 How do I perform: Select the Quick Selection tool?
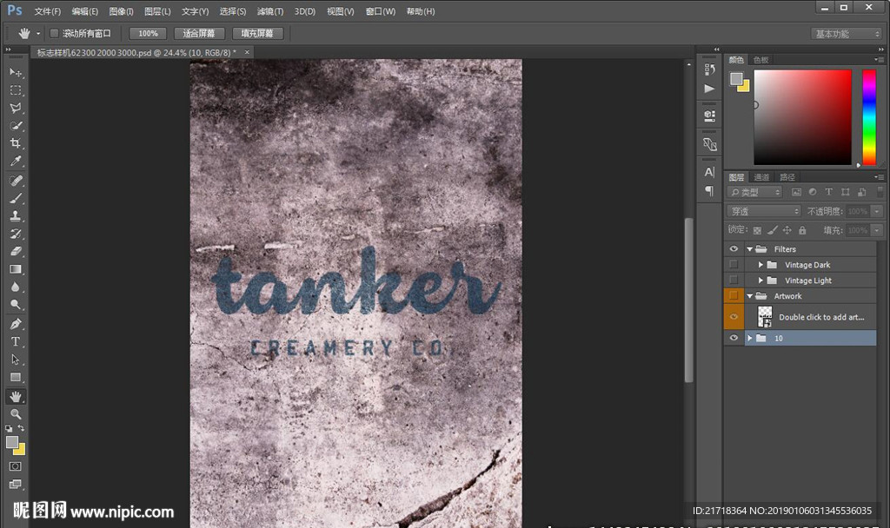(16, 125)
